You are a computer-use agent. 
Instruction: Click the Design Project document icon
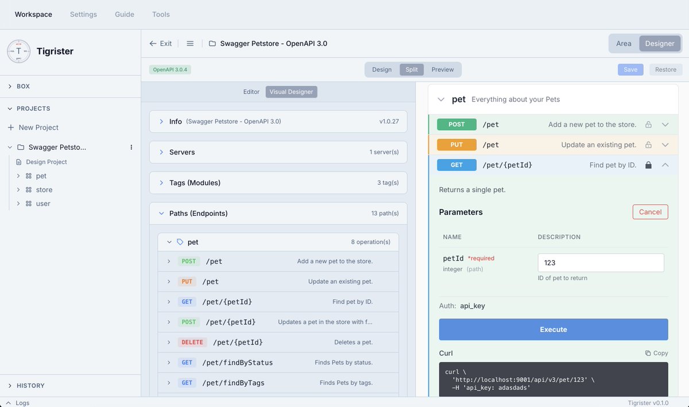click(19, 162)
